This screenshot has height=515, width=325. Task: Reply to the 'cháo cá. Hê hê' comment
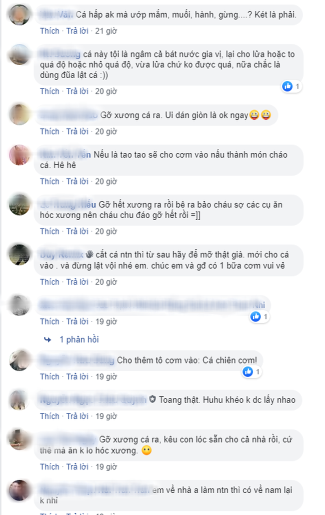click(77, 181)
